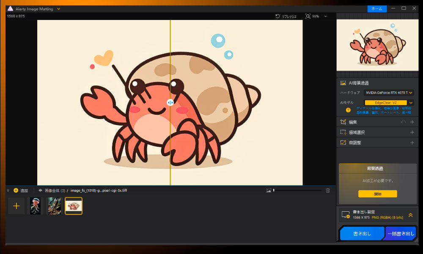Click the 追加 add icon in file bar

coord(16,190)
